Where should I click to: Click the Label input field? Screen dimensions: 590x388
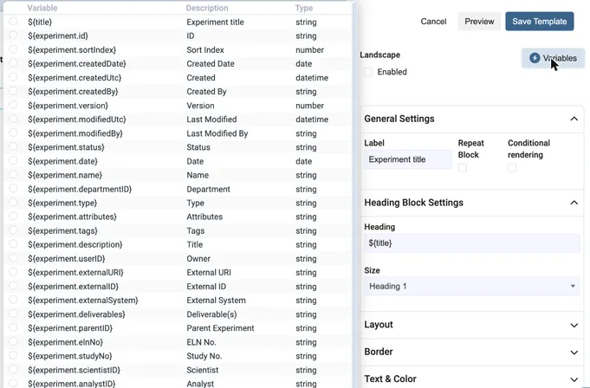(408, 159)
